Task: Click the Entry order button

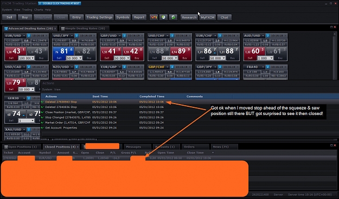Action: (x=76, y=17)
